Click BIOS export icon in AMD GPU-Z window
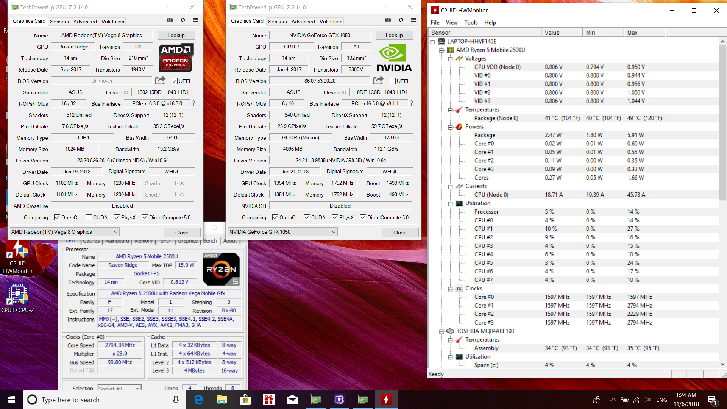 point(160,80)
